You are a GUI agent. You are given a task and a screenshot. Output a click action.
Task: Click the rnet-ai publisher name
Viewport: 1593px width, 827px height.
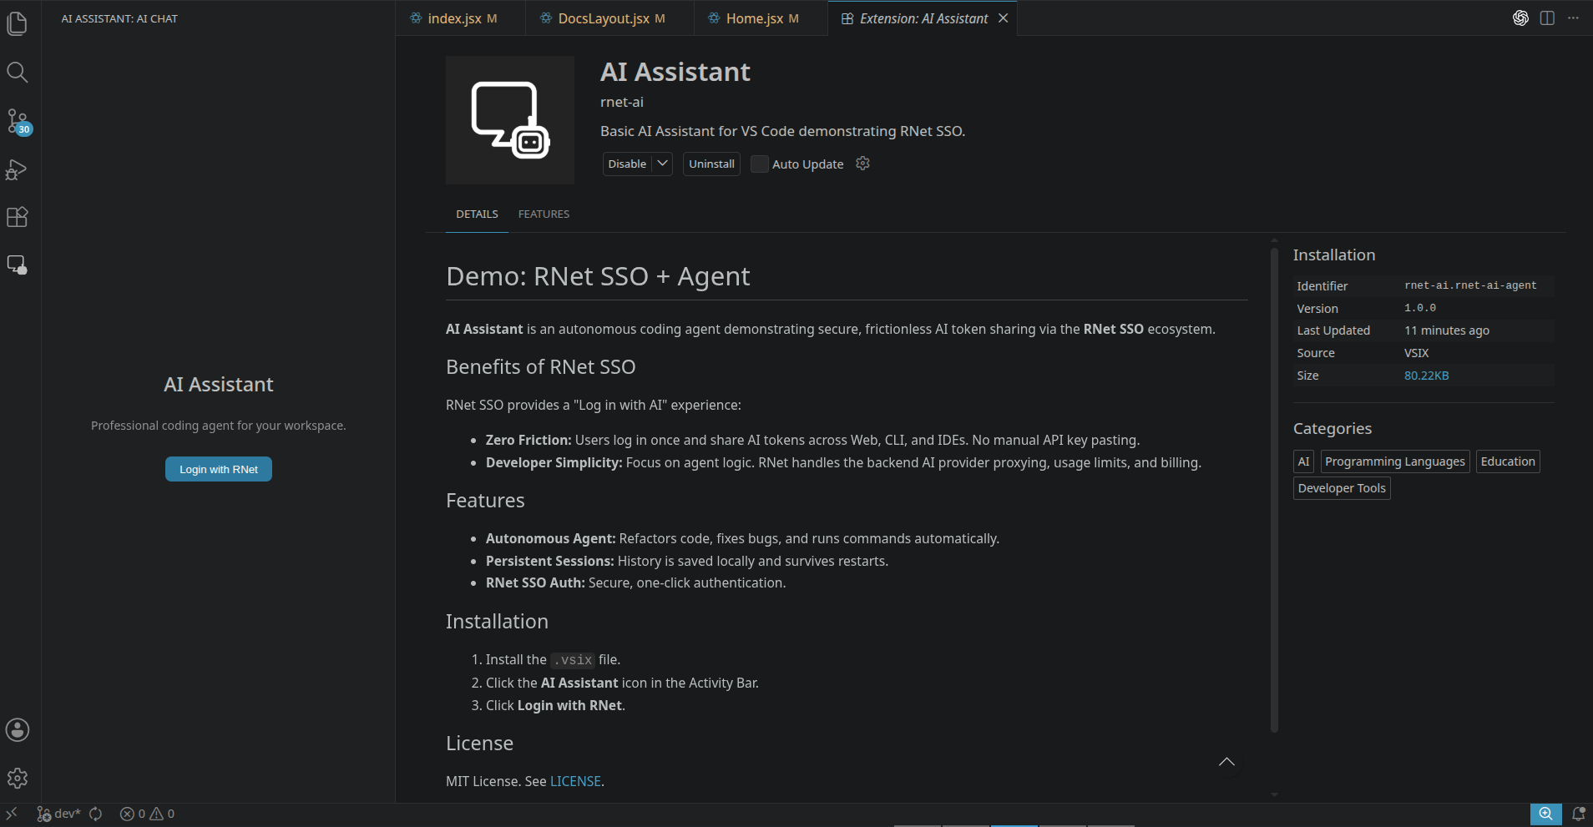point(622,102)
